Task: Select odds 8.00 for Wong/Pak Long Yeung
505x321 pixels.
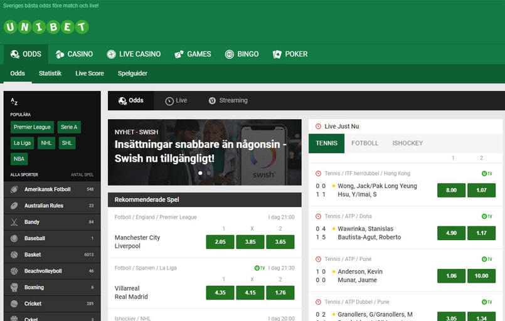Action: [x=451, y=191]
